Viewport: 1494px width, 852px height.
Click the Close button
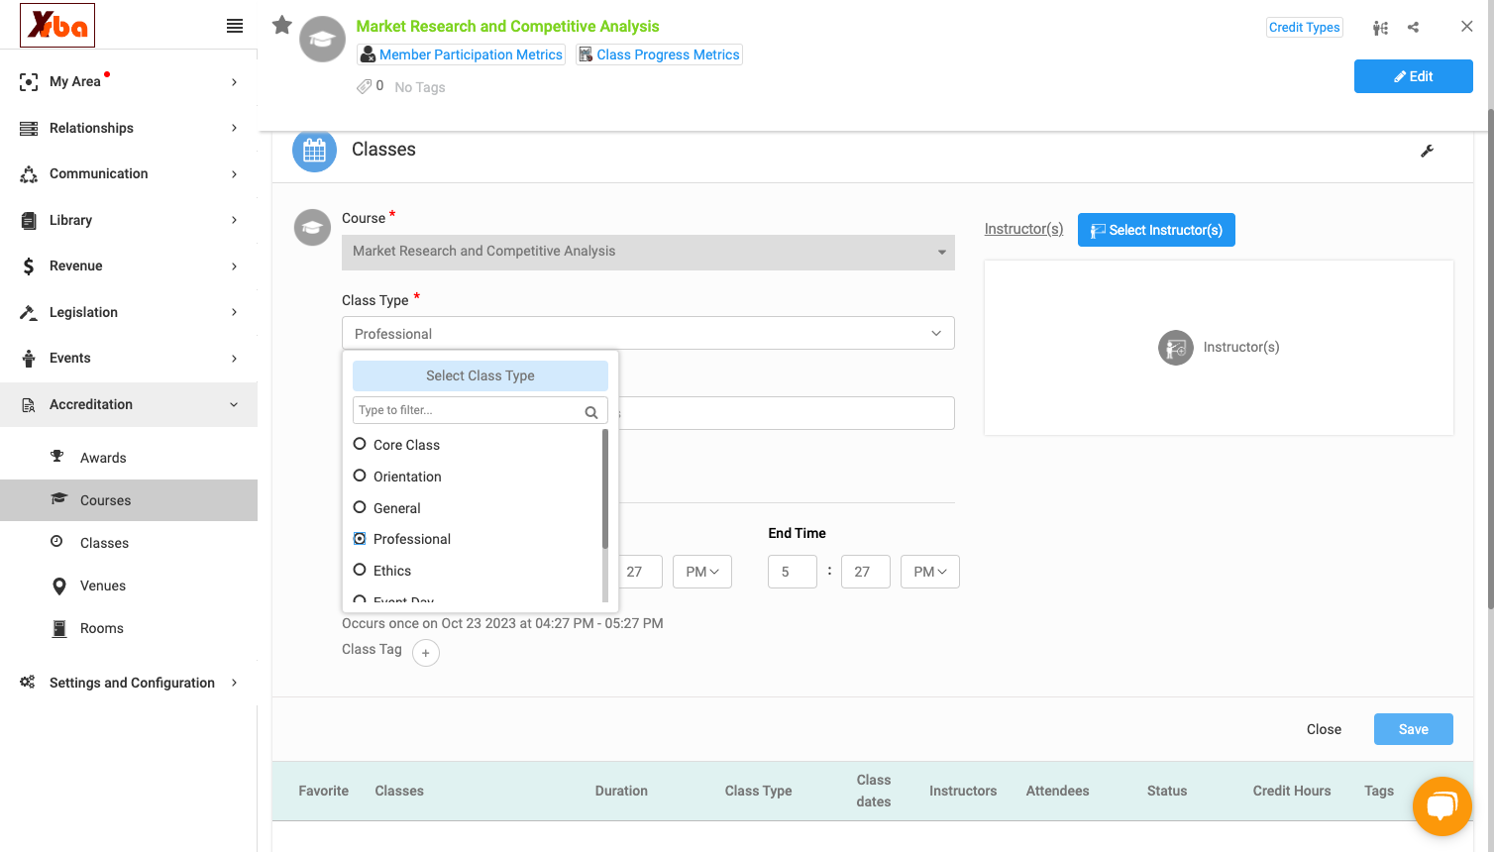click(x=1324, y=729)
